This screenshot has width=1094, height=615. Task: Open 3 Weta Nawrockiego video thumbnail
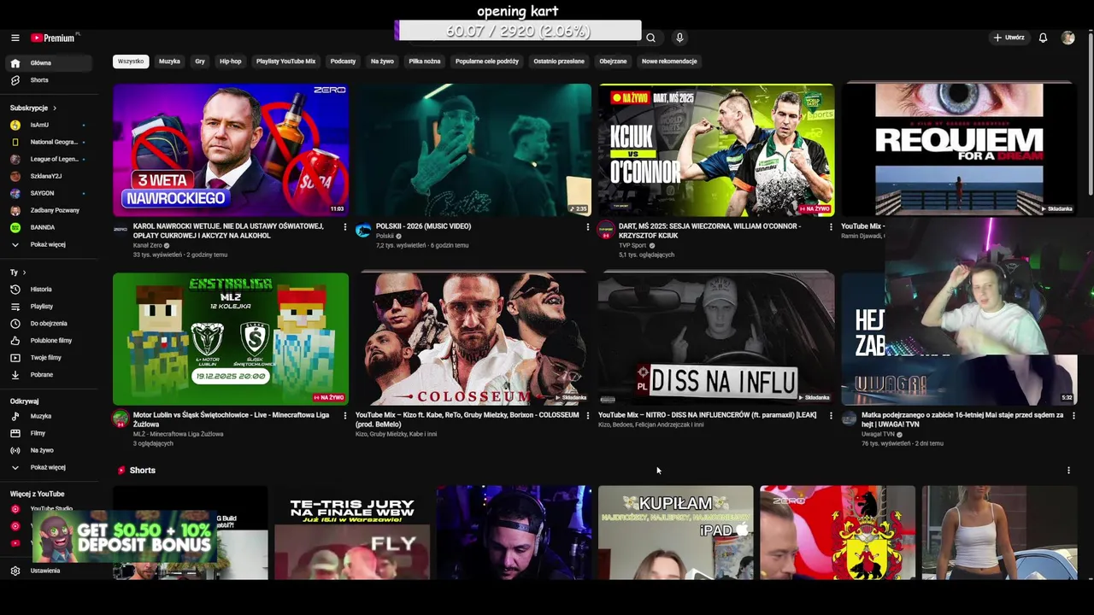tap(231, 149)
